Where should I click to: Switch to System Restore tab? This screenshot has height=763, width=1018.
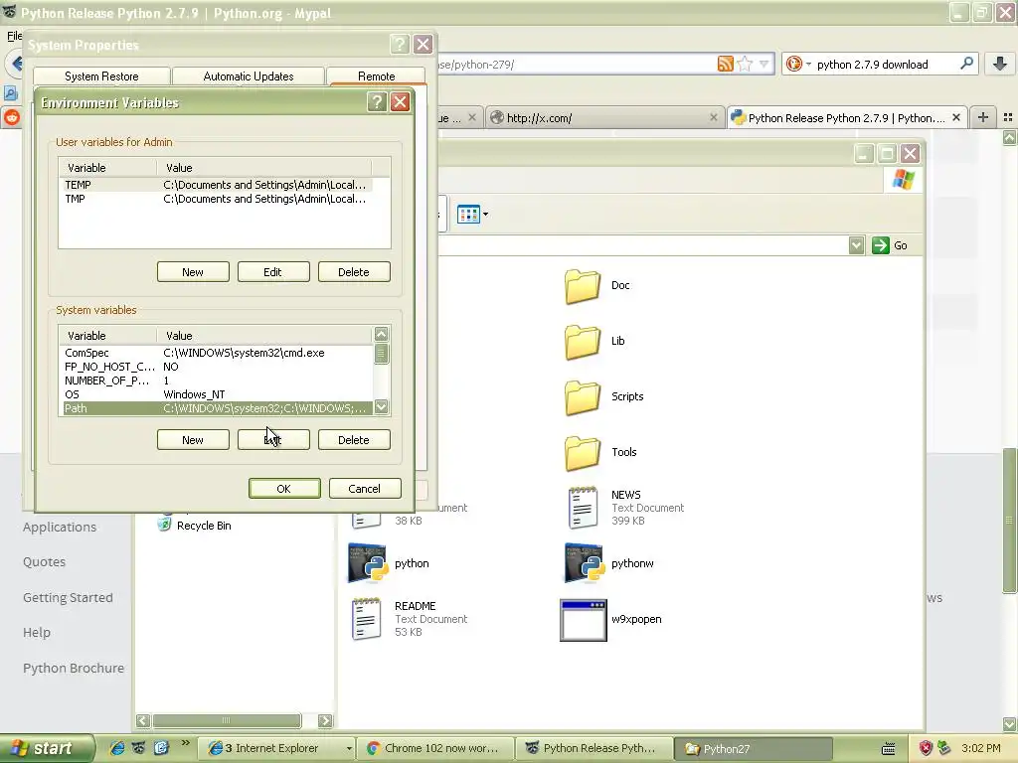point(102,76)
